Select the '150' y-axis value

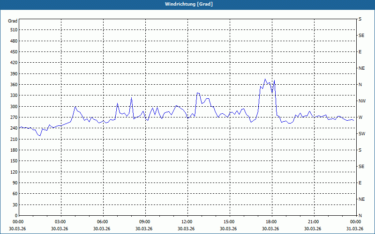click(14, 161)
